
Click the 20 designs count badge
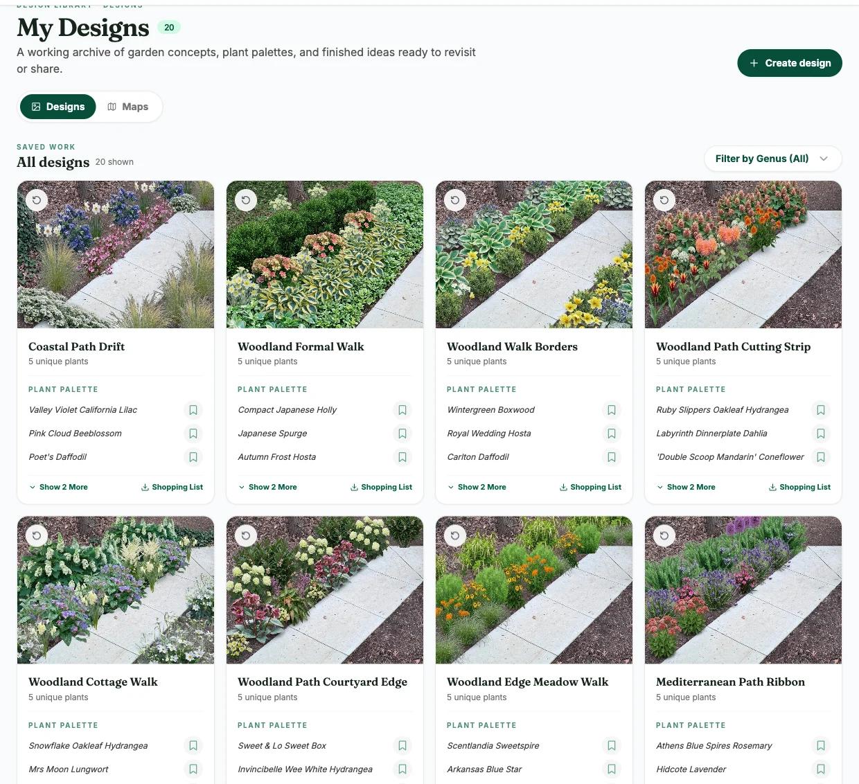click(x=169, y=28)
